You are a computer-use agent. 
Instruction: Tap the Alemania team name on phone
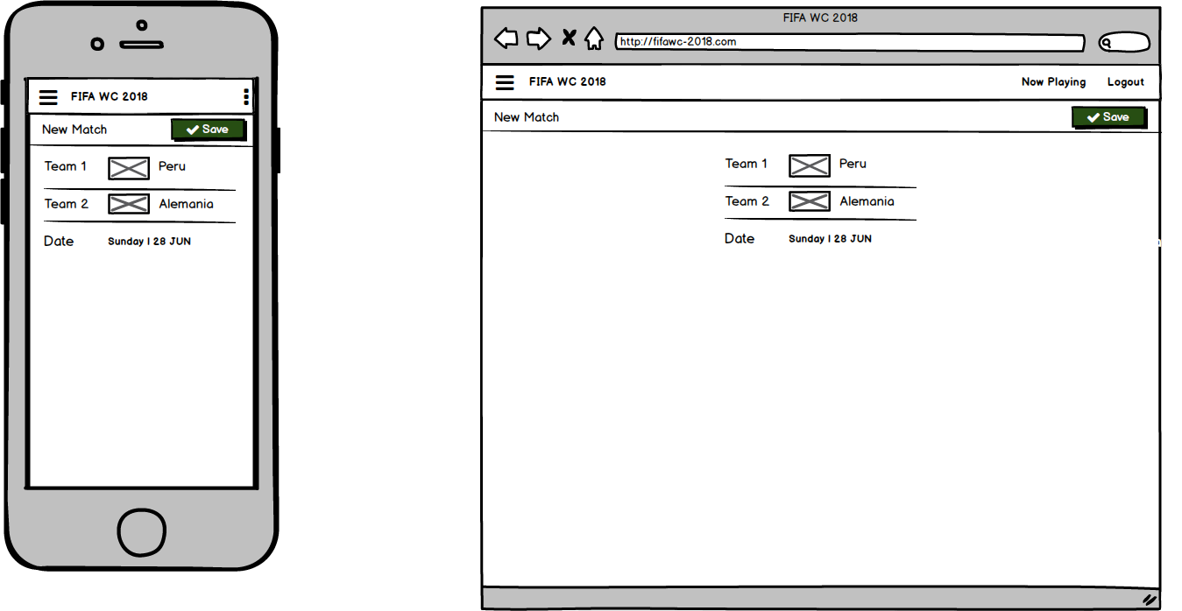186,204
